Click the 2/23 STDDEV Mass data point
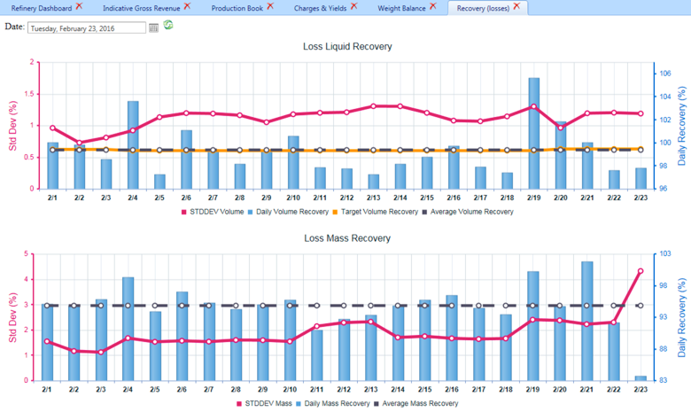Image resolution: width=691 pixels, height=412 pixels. click(640, 271)
